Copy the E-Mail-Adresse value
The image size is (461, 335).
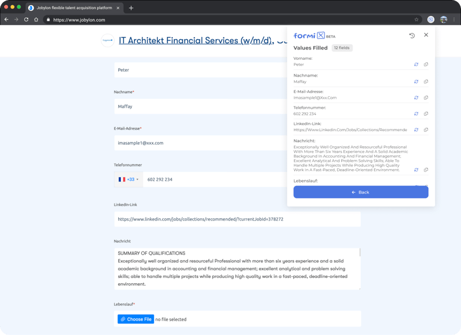point(426,97)
